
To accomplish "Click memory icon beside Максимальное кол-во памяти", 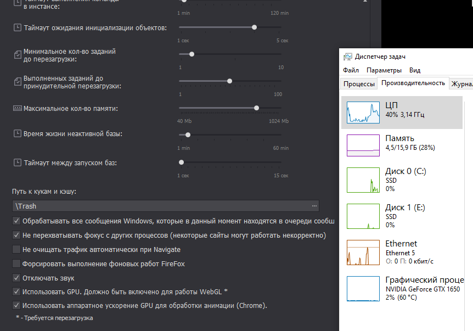I will pos(17,108).
